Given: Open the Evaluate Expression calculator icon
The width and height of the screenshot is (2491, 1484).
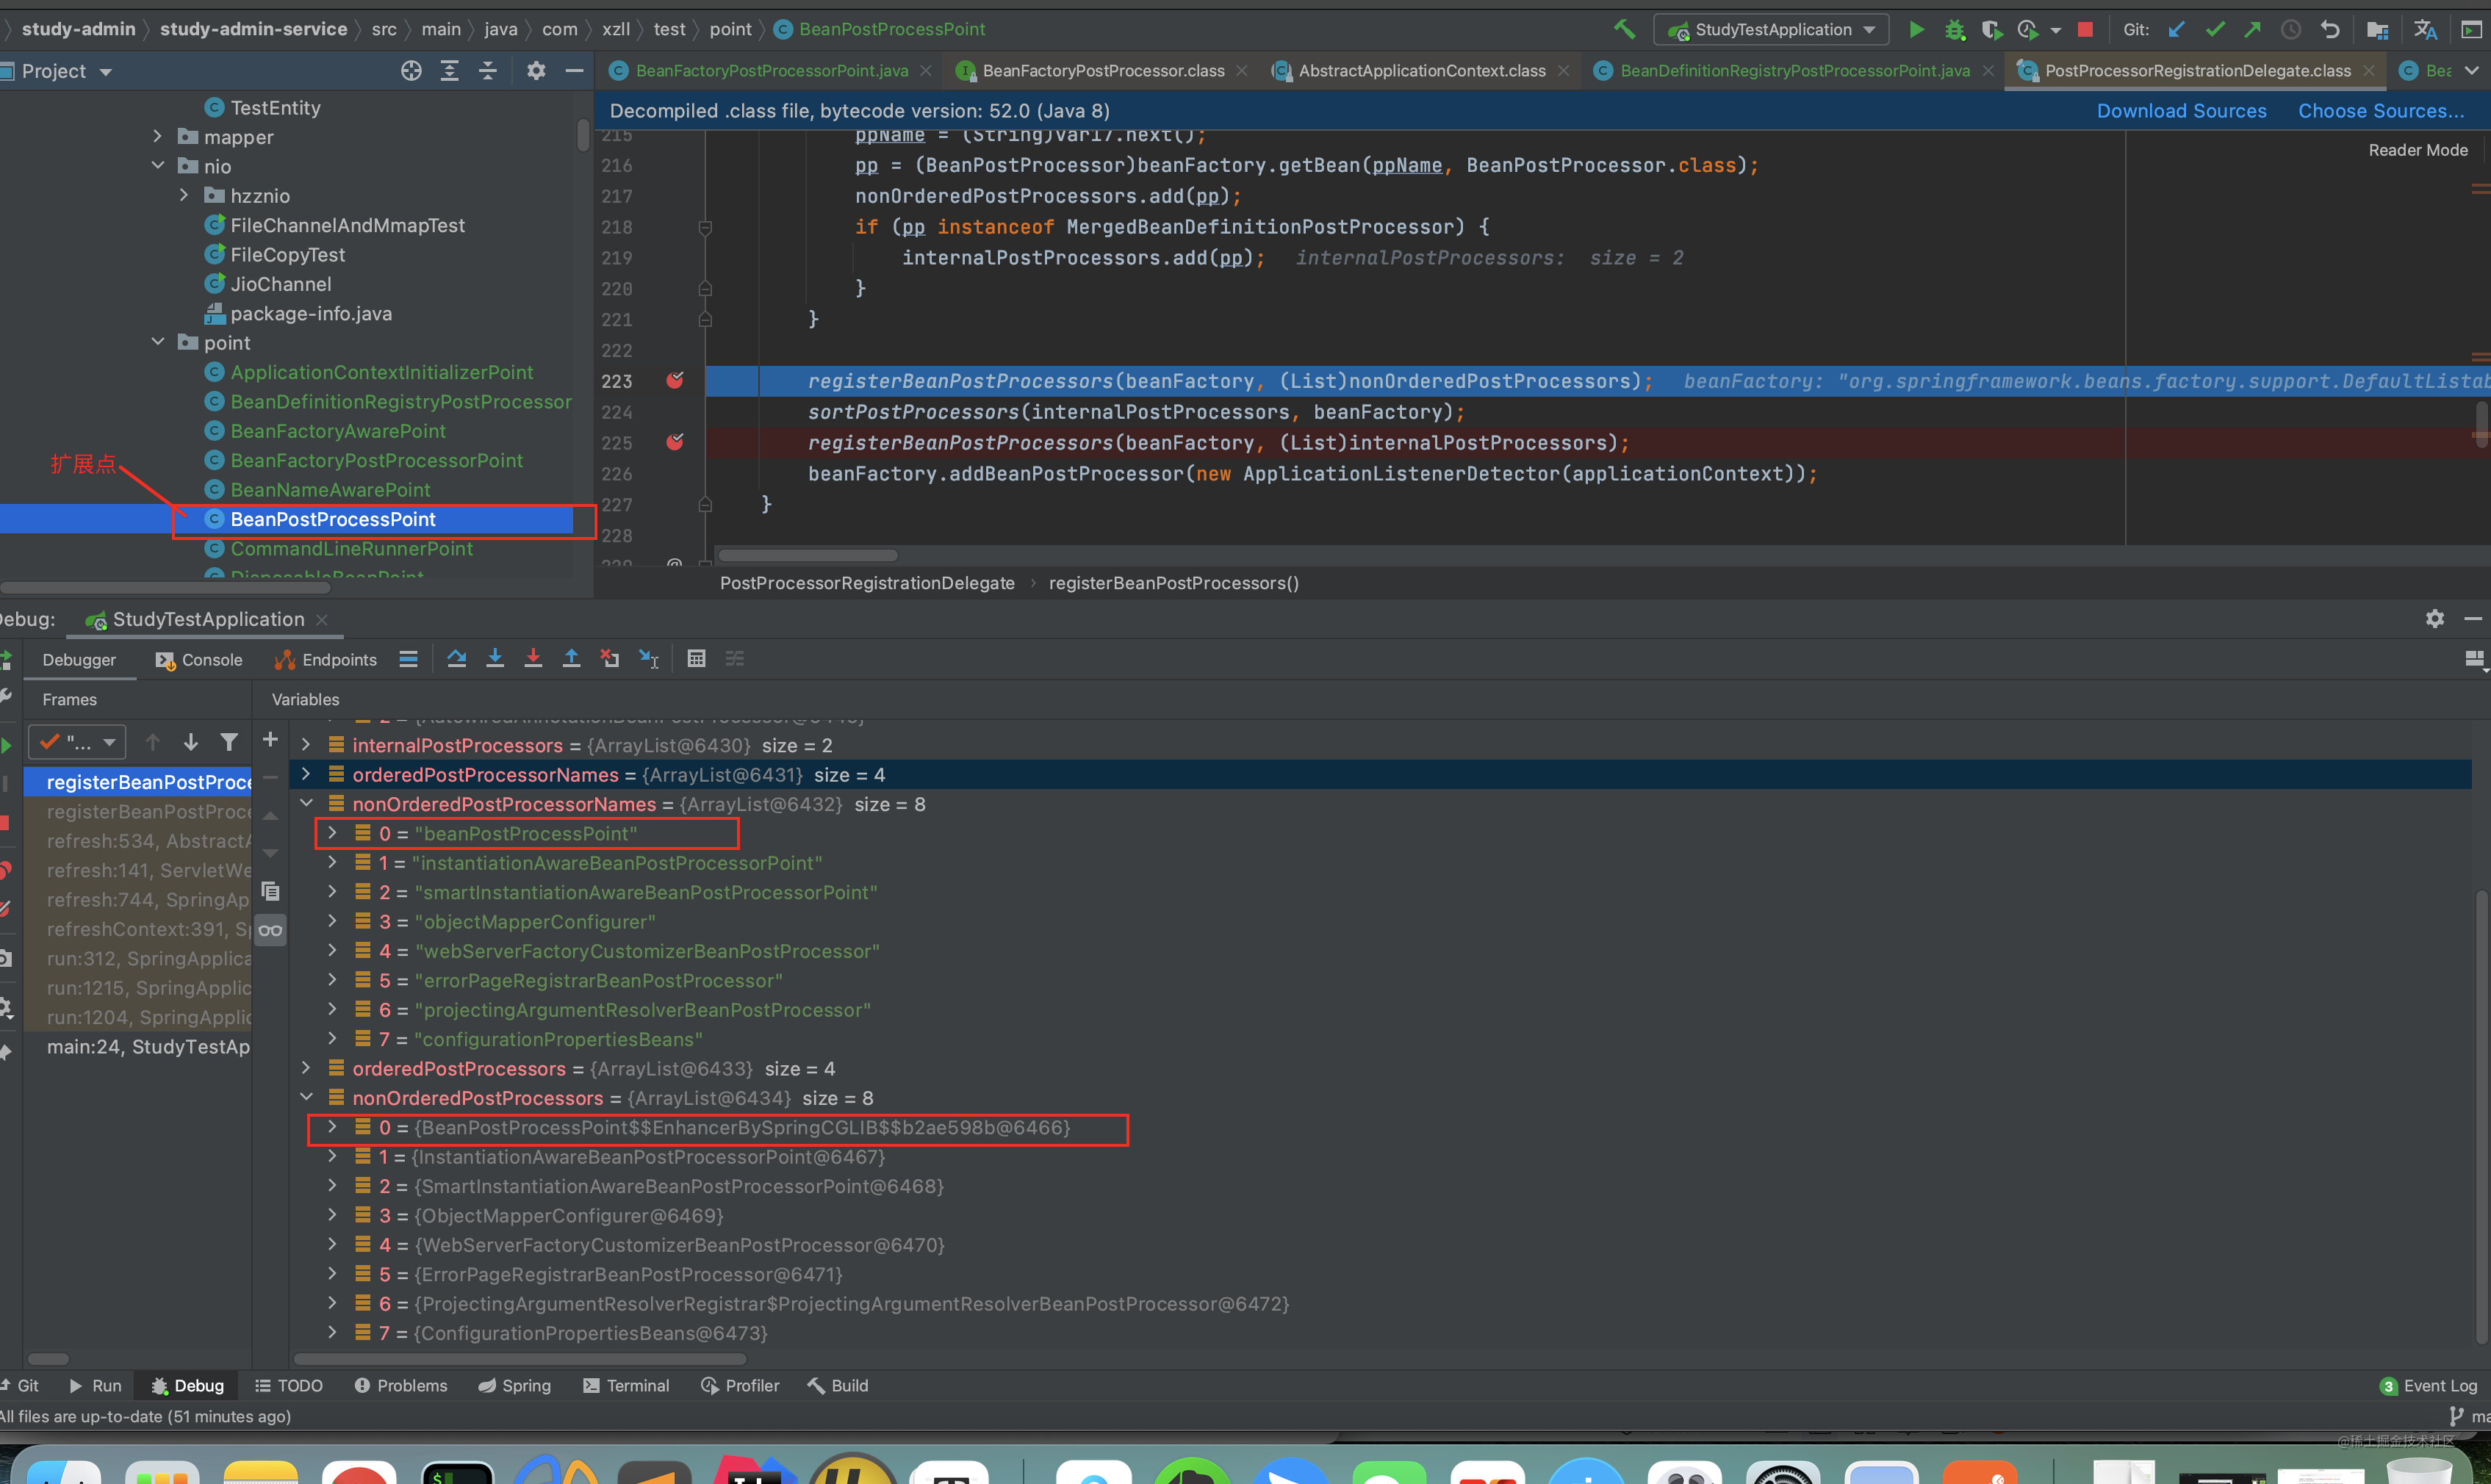Looking at the screenshot, I should (x=697, y=658).
